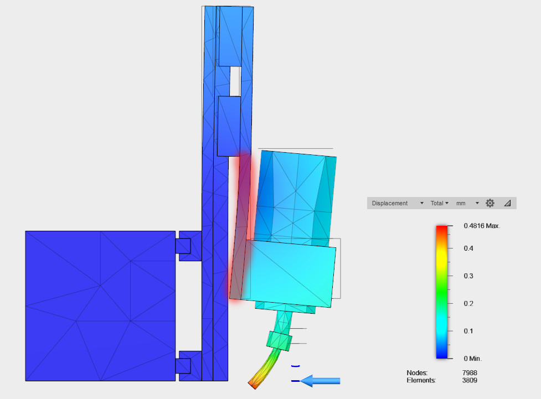This screenshot has height=399, width=541.
Task: Click the rainbow displacement color bar
Action: coord(442,292)
